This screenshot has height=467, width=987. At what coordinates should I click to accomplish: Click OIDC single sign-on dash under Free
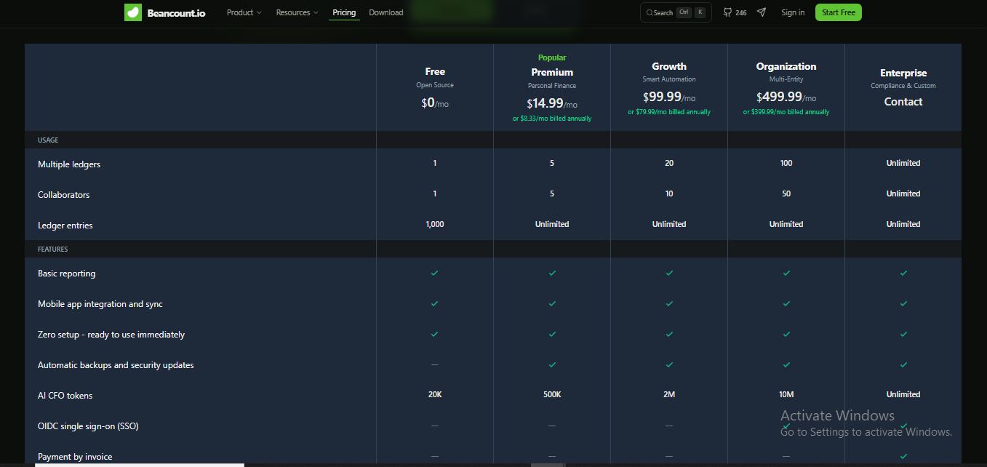[435, 426]
